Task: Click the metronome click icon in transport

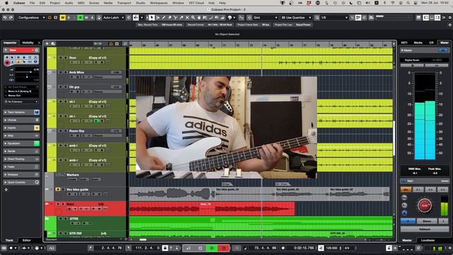Action: click(389, 248)
